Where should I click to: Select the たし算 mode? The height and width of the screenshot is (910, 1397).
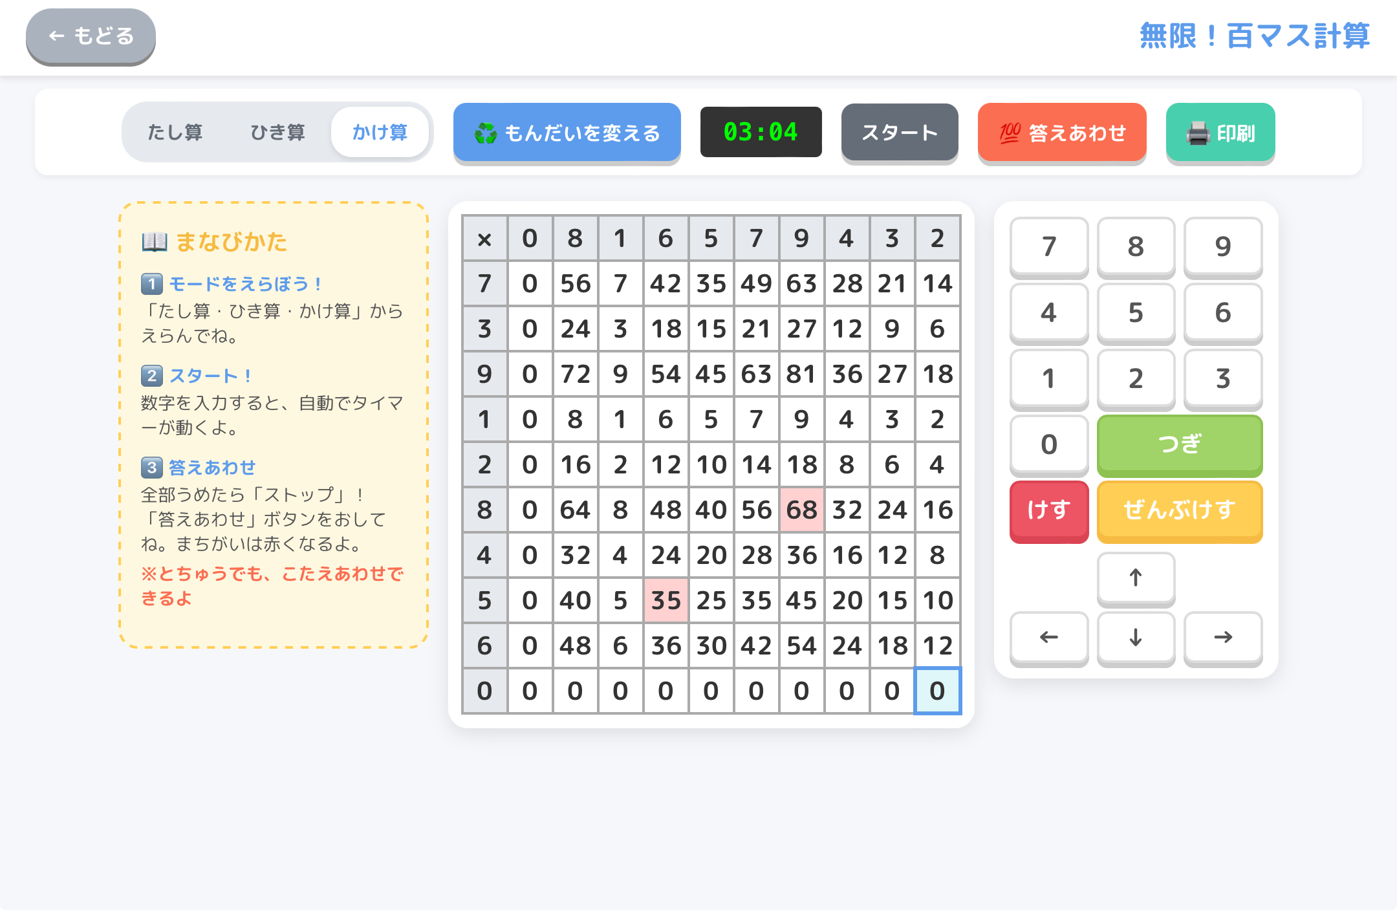[x=175, y=133]
